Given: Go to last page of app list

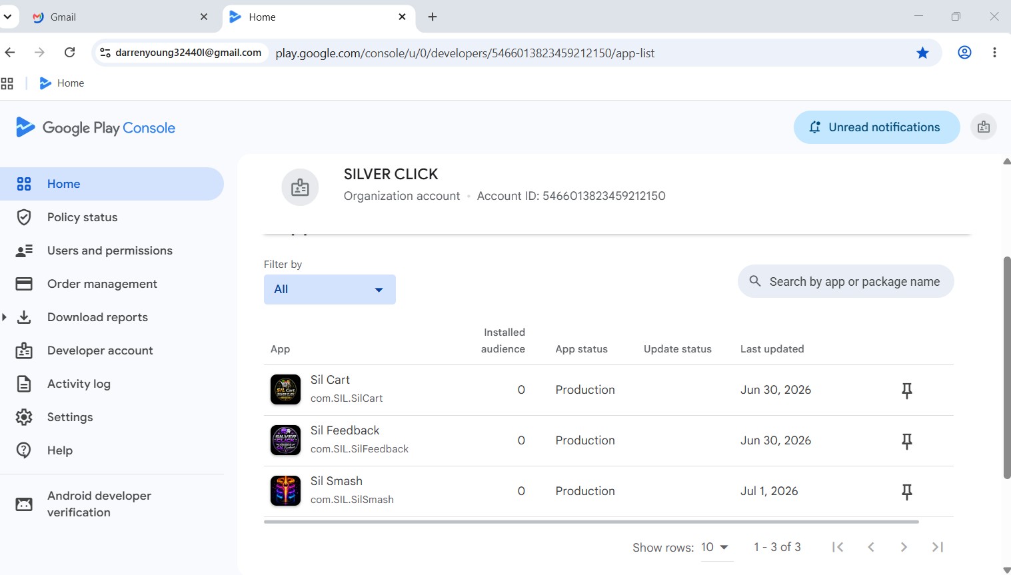Looking at the screenshot, I should coord(938,547).
